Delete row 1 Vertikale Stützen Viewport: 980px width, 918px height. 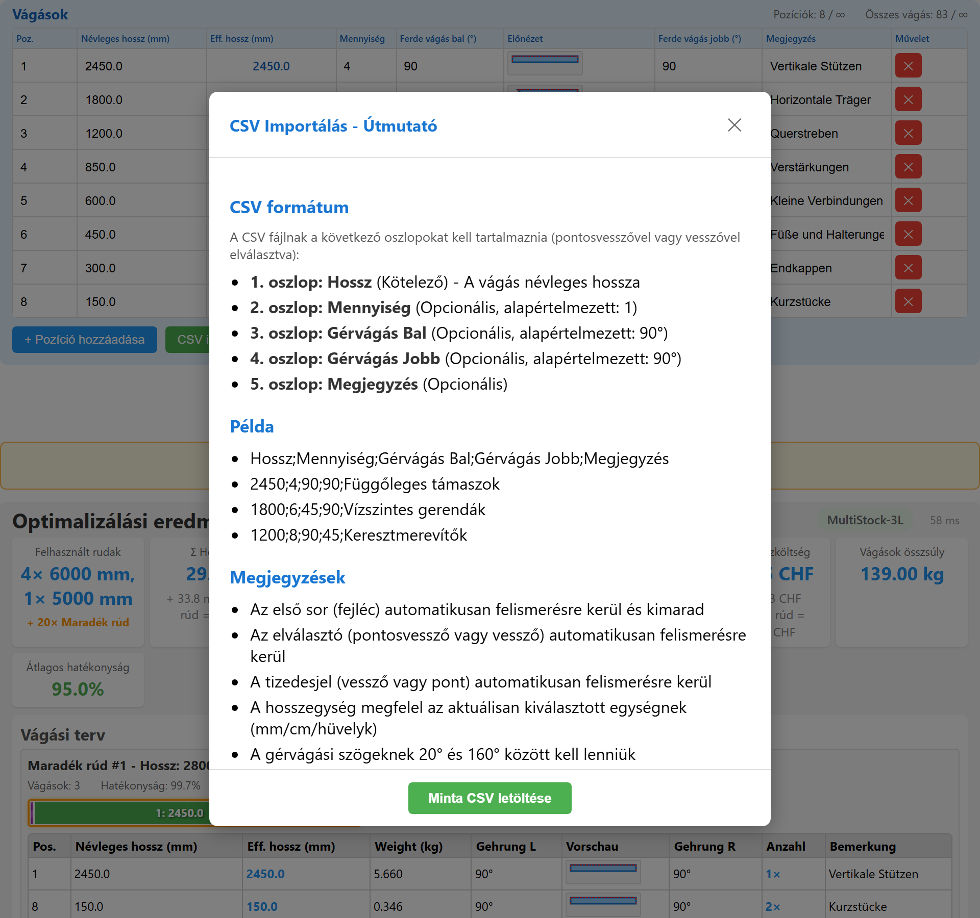coord(908,66)
